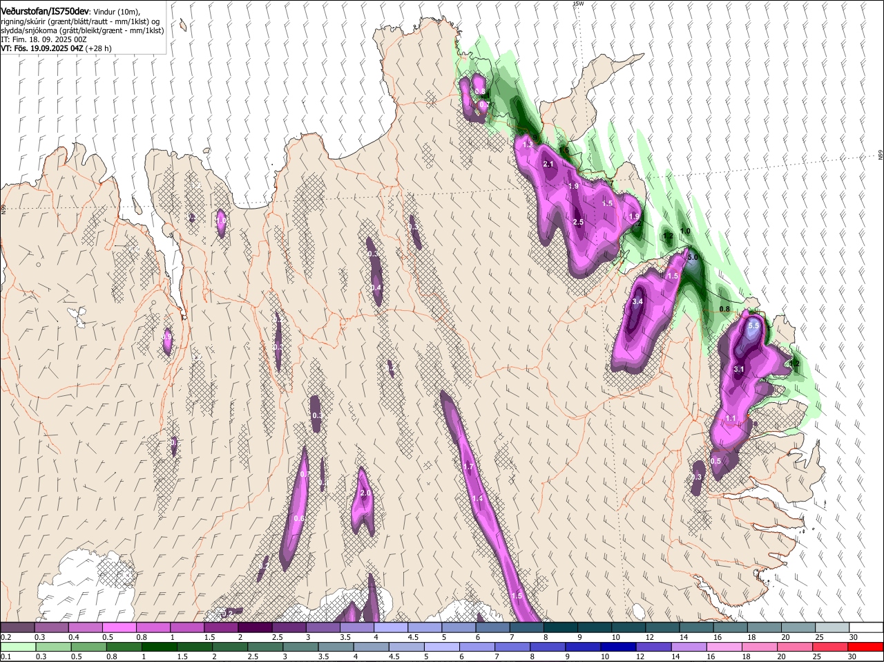Image resolution: width=884 pixels, height=662 pixels.
Task: Click the 3.4 value label on the map
Action: coord(637,301)
